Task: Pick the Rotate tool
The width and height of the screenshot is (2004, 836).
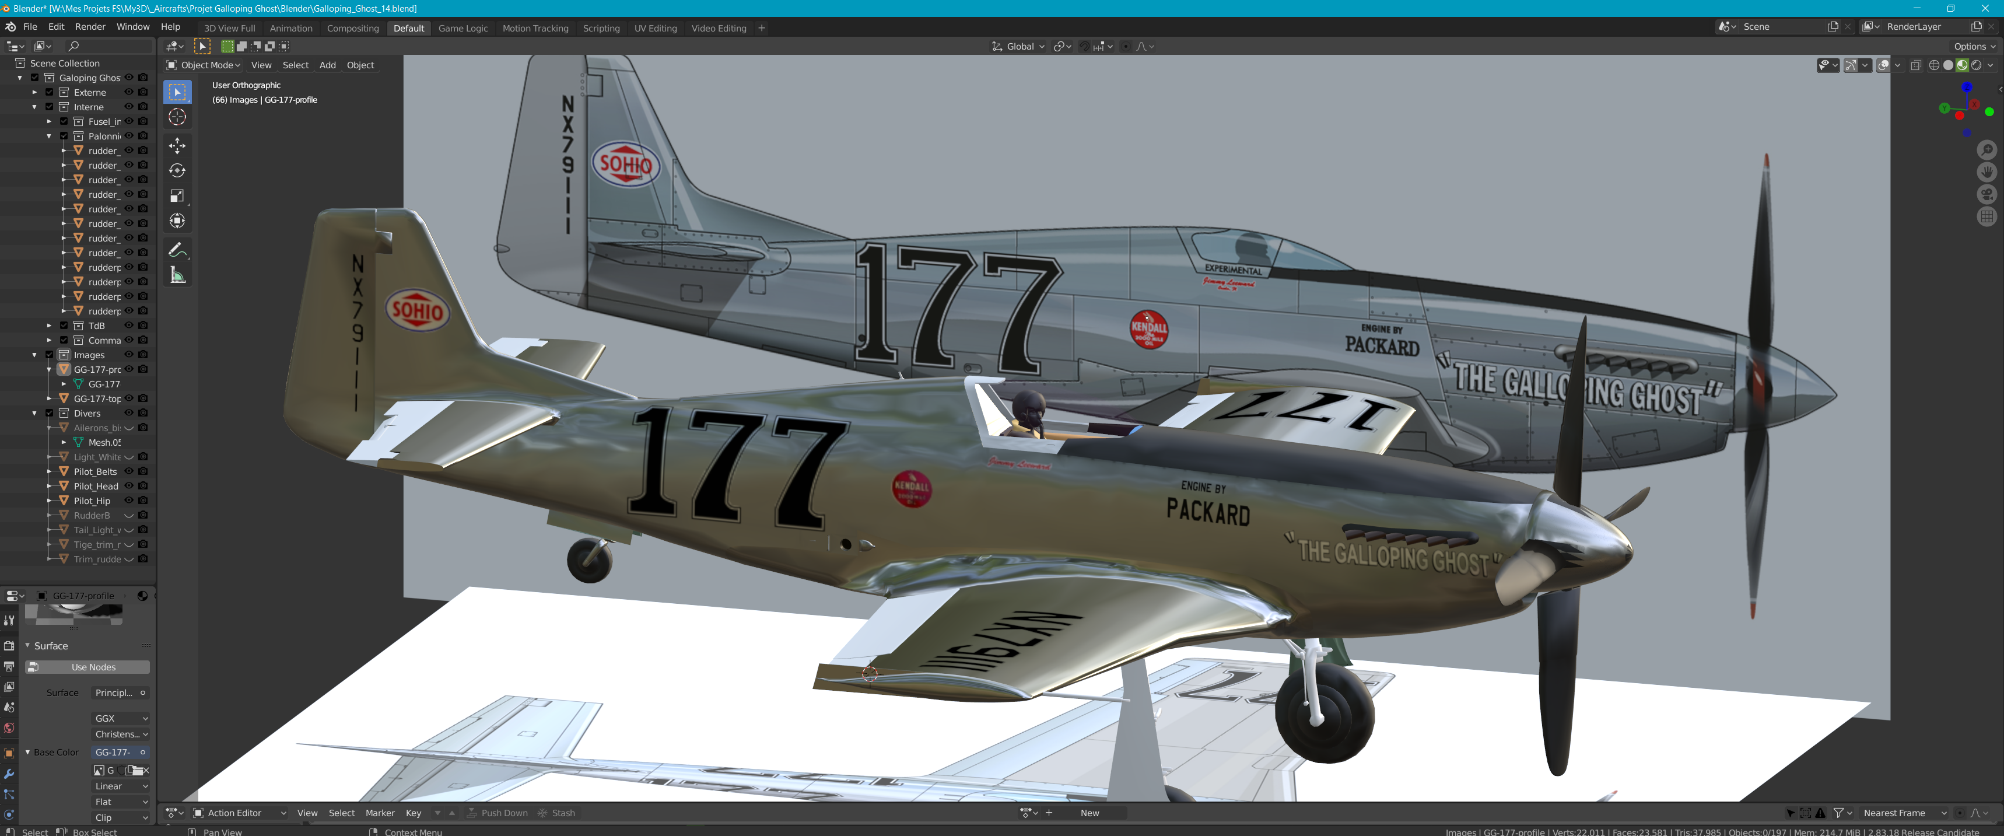Action: click(x=177, y=170)
